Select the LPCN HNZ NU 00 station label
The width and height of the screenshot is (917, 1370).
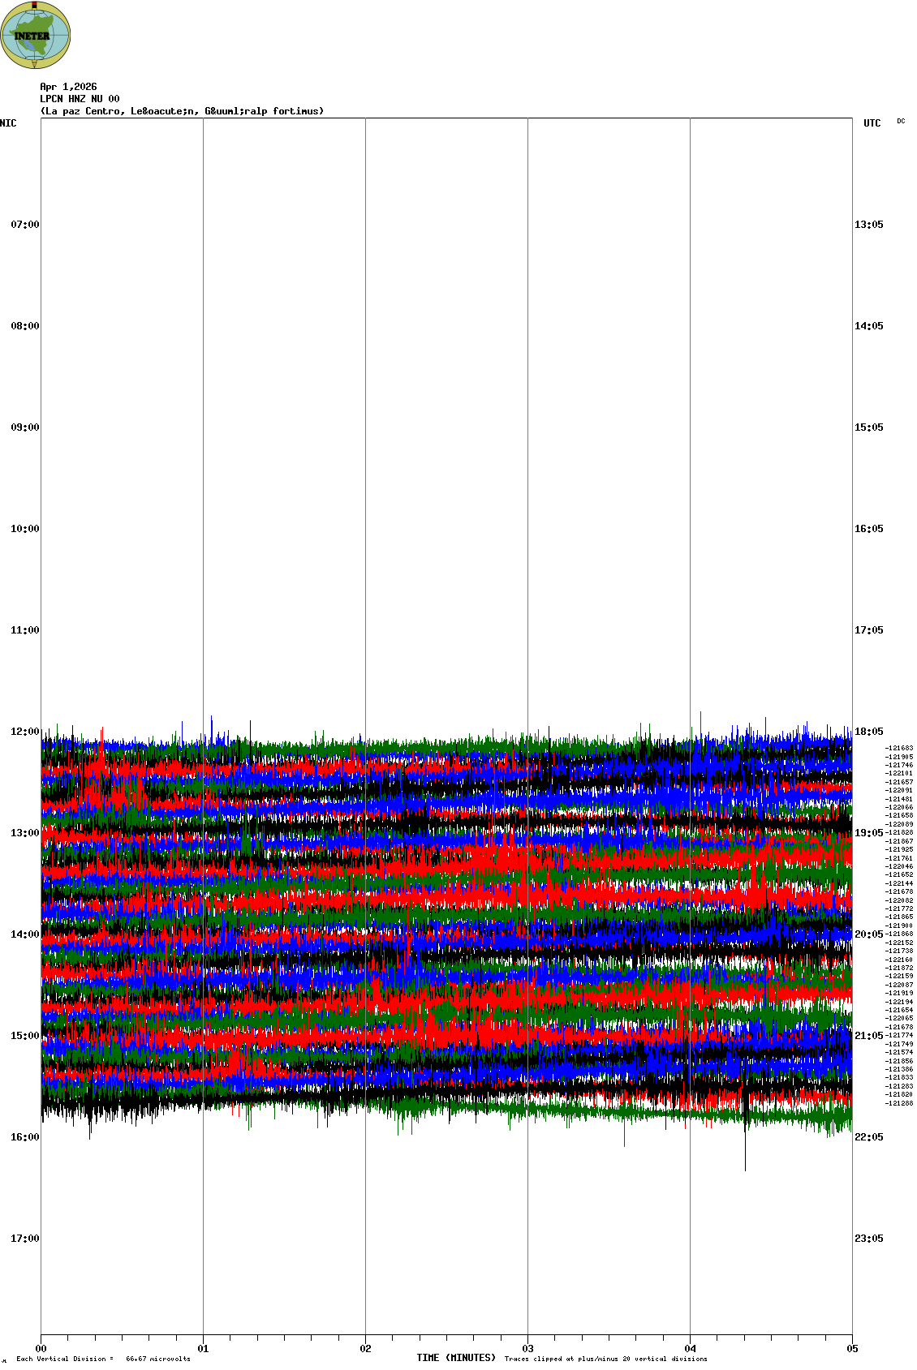click(80, 99)
